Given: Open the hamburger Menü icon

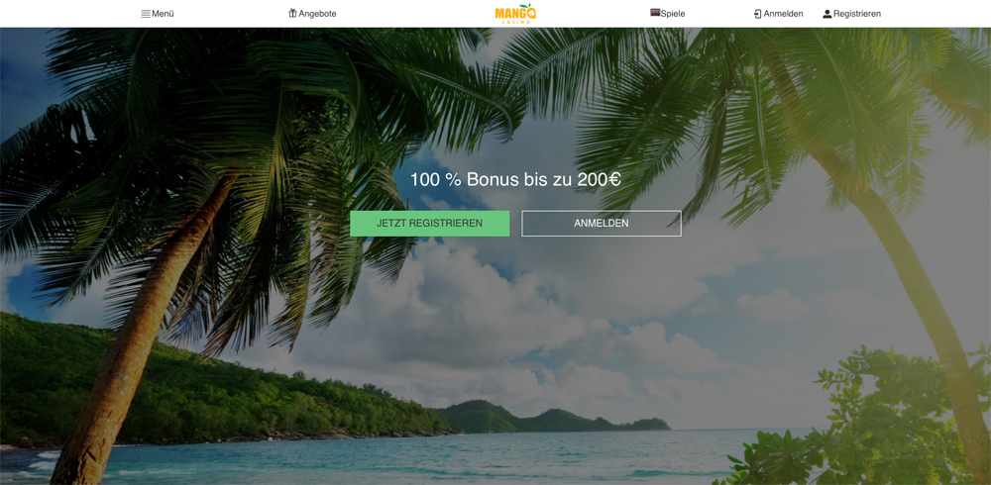Looking at the screenshot, I should click(146, 13).
